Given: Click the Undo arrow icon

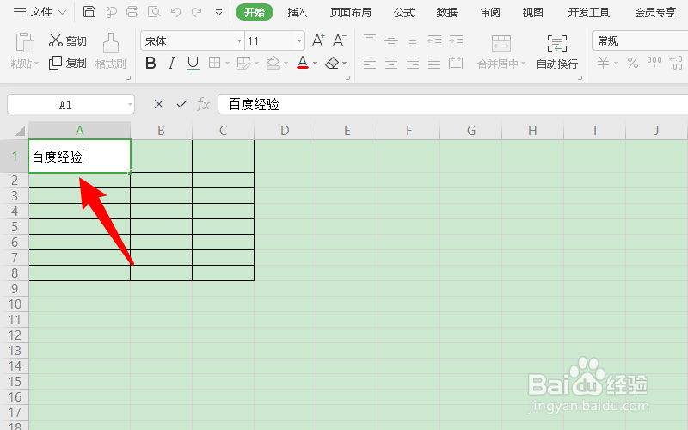Looking at the screenshot, I should (x=176, y=12).
